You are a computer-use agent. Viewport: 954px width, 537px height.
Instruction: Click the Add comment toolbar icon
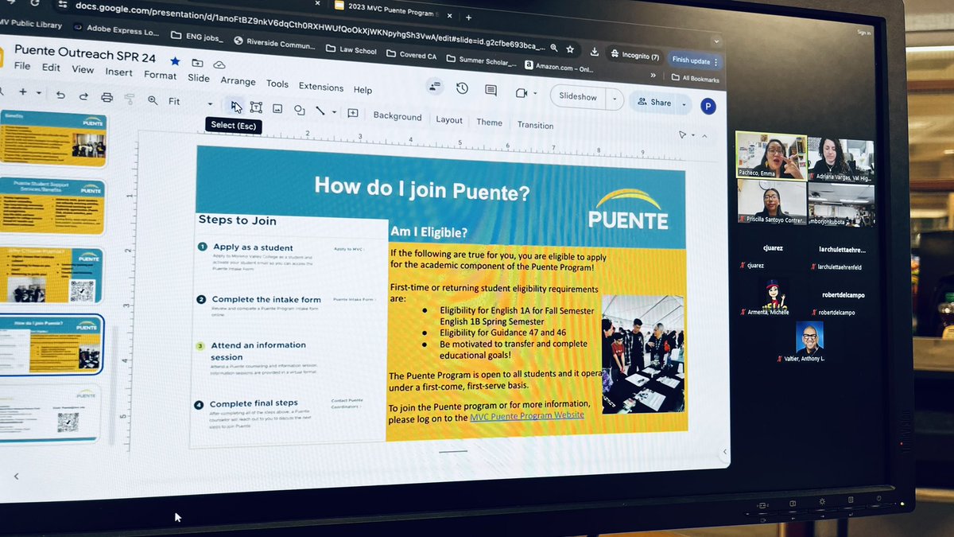coord(353,113)
